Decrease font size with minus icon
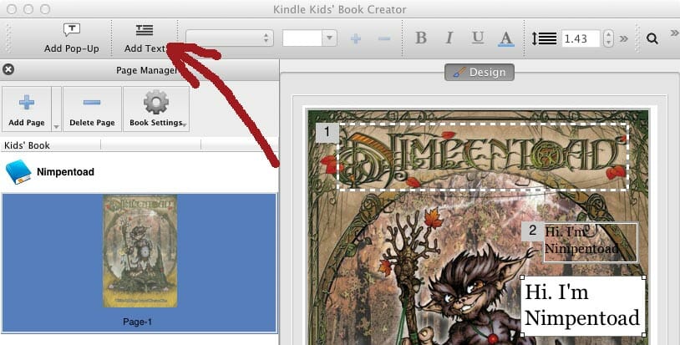Screen dimensions: 680x345 coord(383,38)
